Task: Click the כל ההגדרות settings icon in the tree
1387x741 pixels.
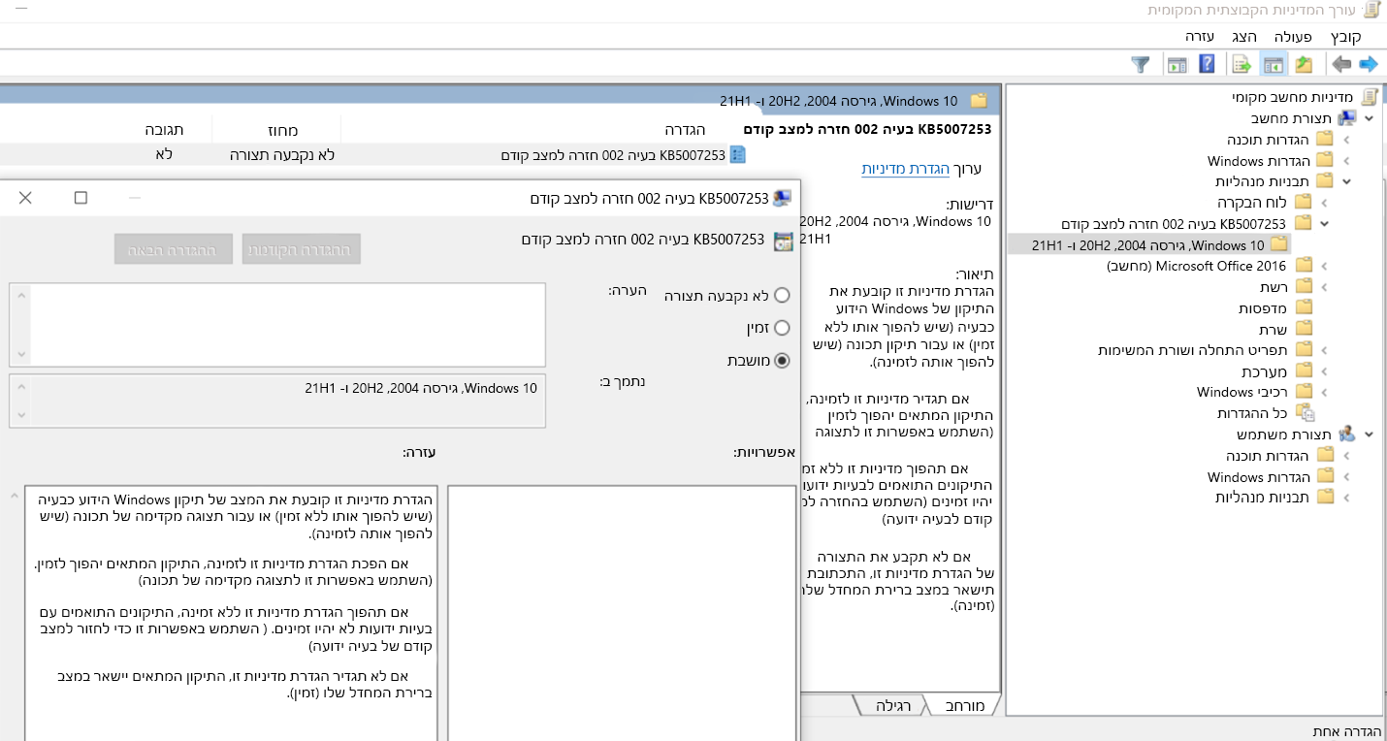Action: coord(1305,413)
